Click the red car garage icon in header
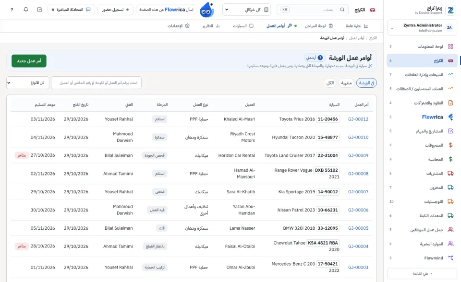Viewport: 461px width, 282px height. click(x=373, y=10)
